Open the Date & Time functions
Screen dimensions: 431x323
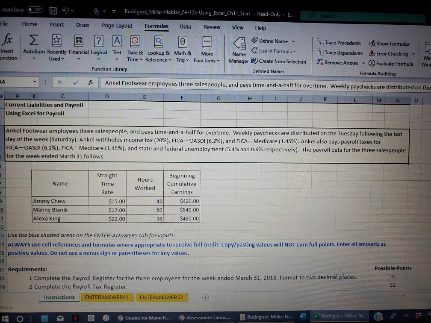point(135,48)
